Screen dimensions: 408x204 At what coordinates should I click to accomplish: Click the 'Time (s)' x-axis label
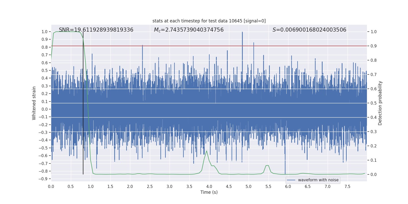(x=209, y=192)
